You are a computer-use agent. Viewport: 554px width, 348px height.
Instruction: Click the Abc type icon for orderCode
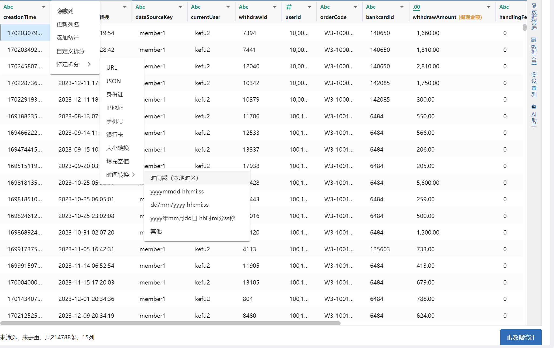(325, 7)
